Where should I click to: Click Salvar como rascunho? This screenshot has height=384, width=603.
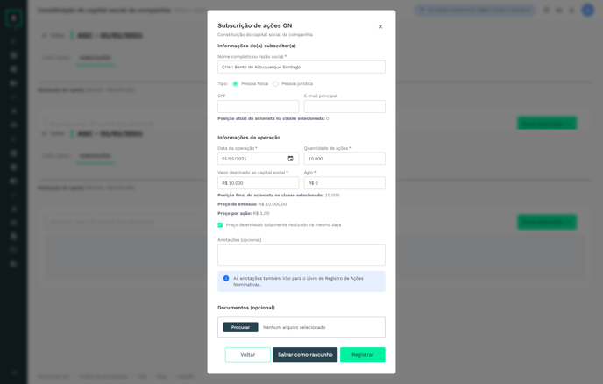[x=305, y=355]
